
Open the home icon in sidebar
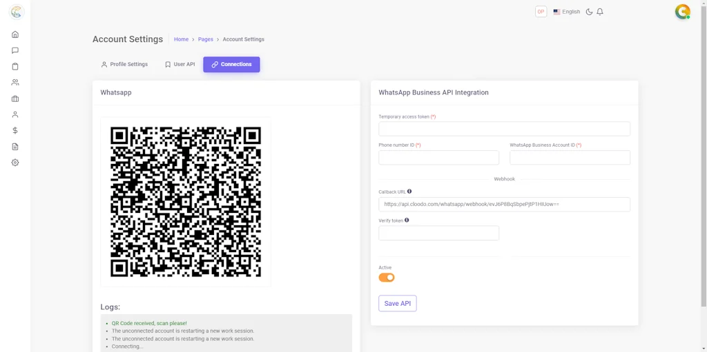tap(15, 34)
